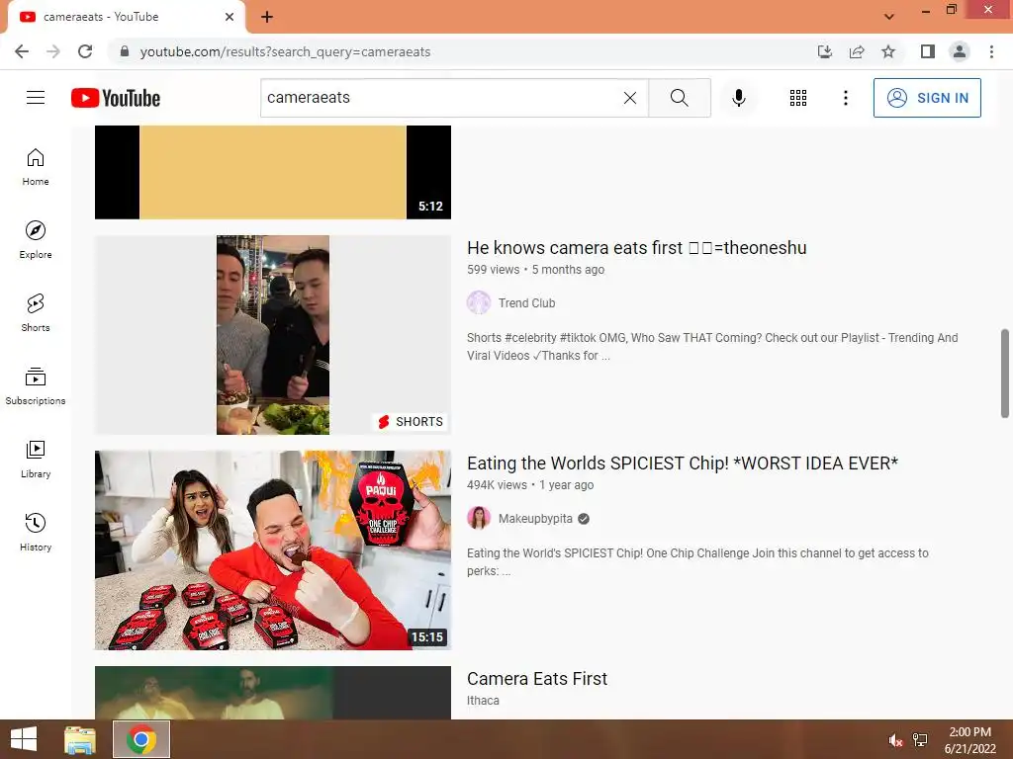
Task: Open the 'Camera Eats First' Ithaca title
Action: point(537,679)
